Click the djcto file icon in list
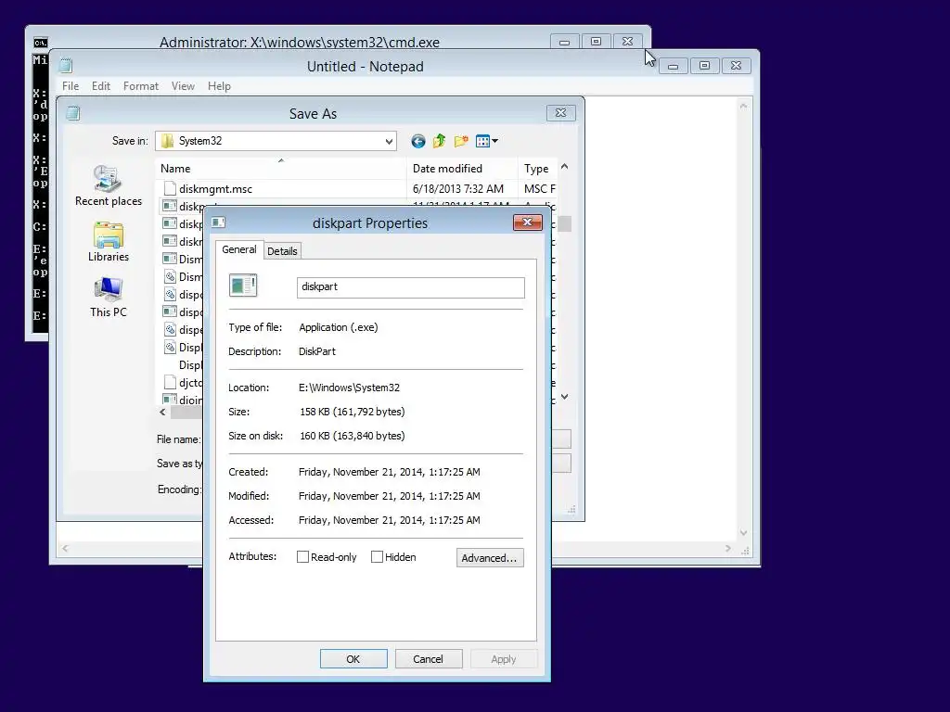Image resolution: width=950 pixels, height=712 pixels. (171, 383)
